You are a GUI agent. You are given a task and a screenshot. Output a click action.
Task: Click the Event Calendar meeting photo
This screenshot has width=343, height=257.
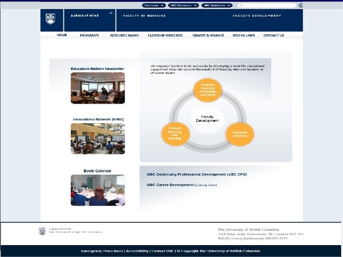pos(98,190)
